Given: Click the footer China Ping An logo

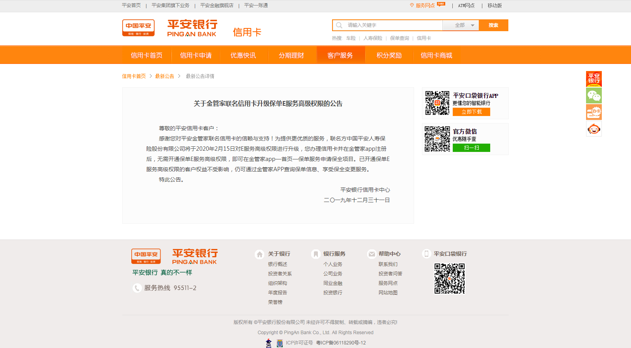Looking at the screenshot, I should pyautogui.click(x=146, y=256).
